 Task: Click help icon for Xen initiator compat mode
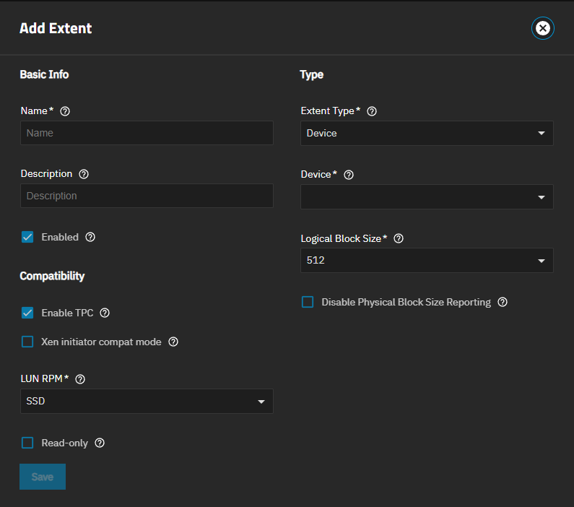point(173,342)
